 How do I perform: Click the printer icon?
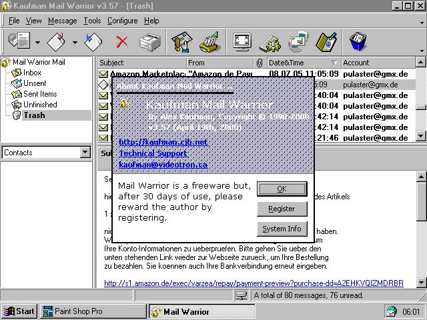pyautogui.click(x=150, y=43)
